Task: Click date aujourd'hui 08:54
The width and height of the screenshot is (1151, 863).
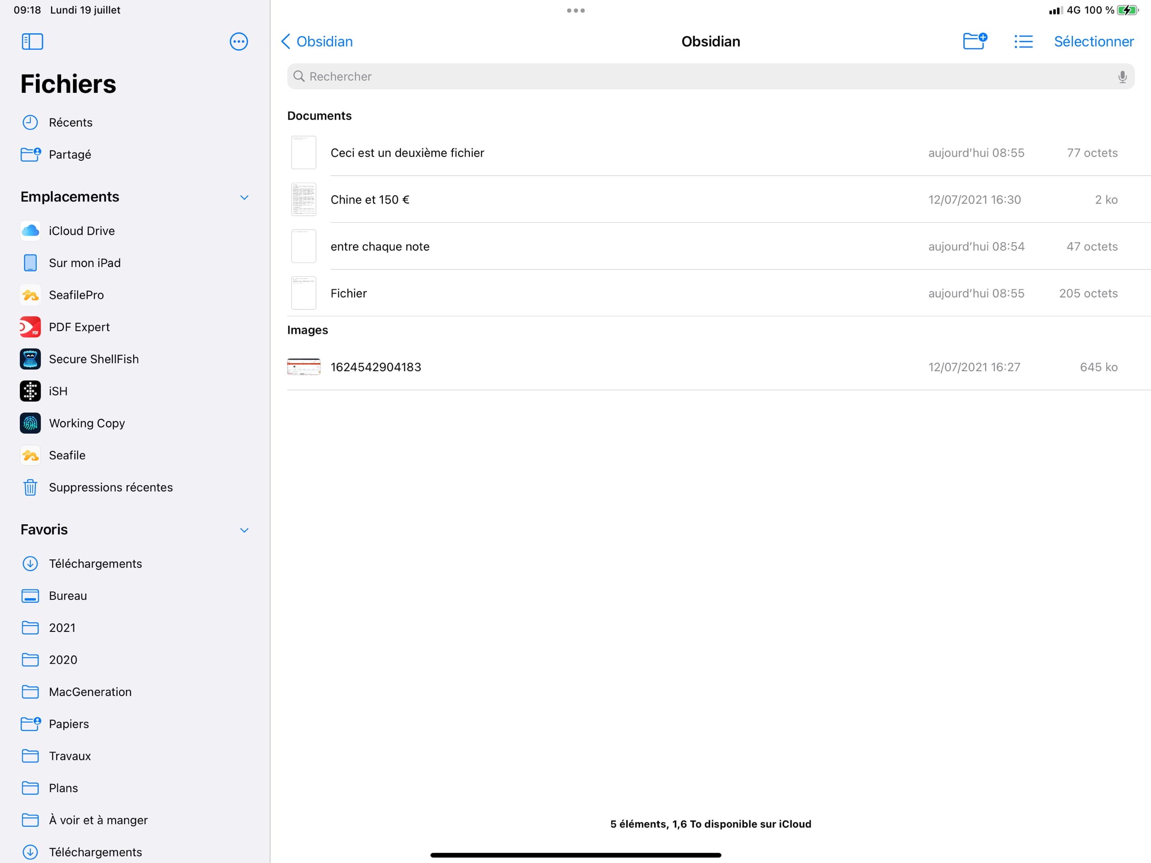Action: (976, 246)
